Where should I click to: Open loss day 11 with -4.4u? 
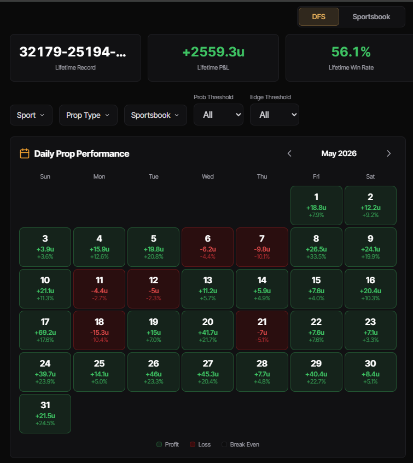pos(100,289)
